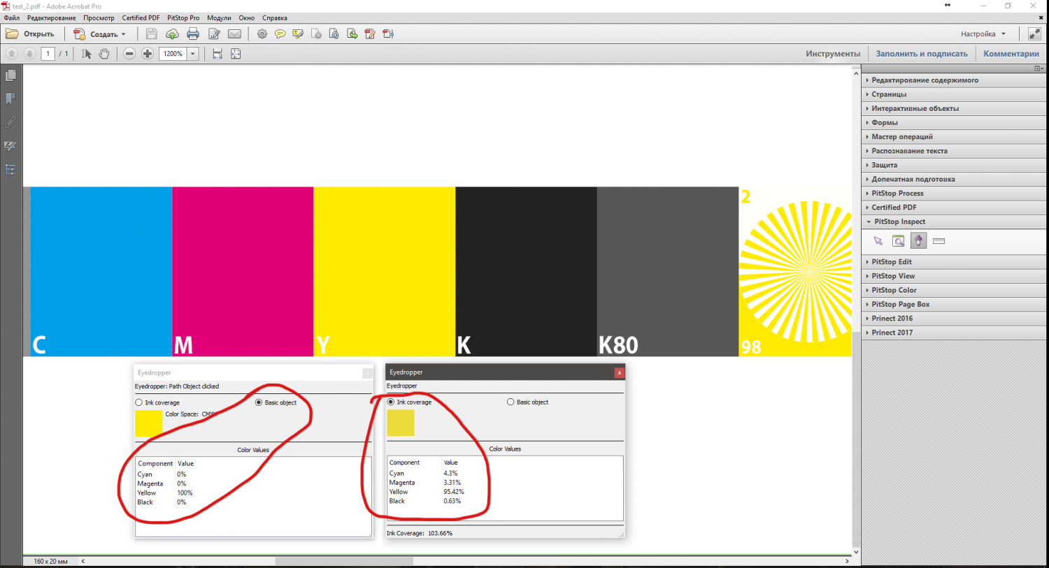The height and width of the screenshot is (568, 1049).
Task: Select the PitStop object selection arrow
Action: [x=878, y=241]
